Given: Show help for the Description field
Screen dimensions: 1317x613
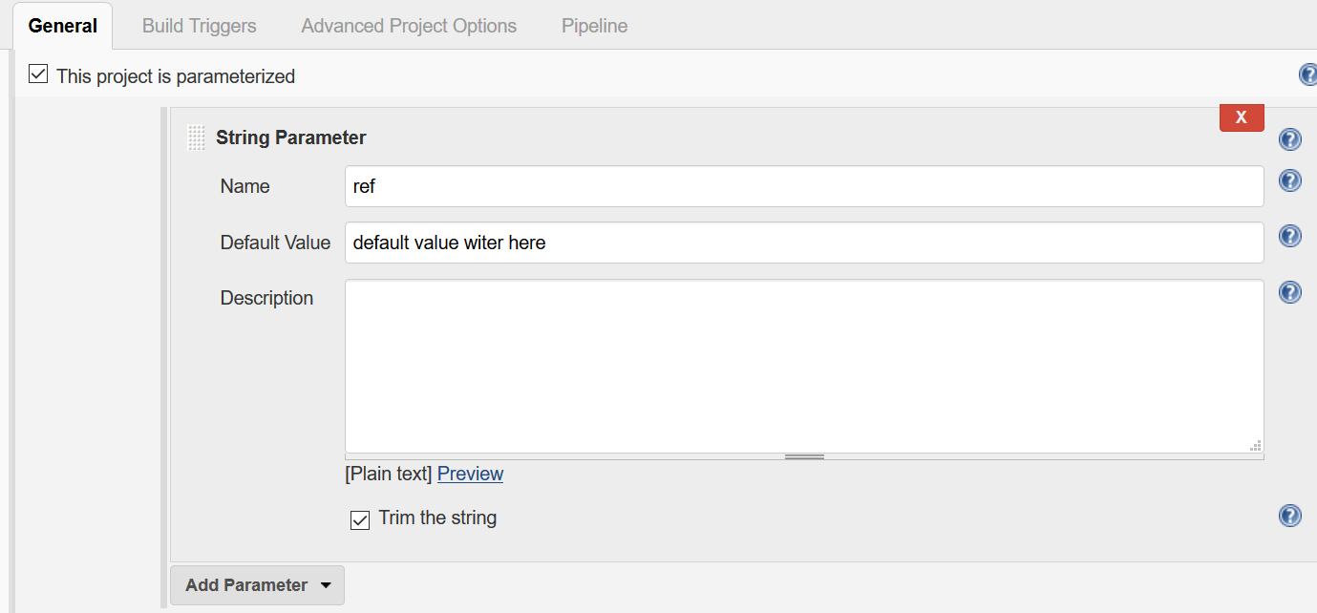Looking at the screenshot, I should point(1289,292).
